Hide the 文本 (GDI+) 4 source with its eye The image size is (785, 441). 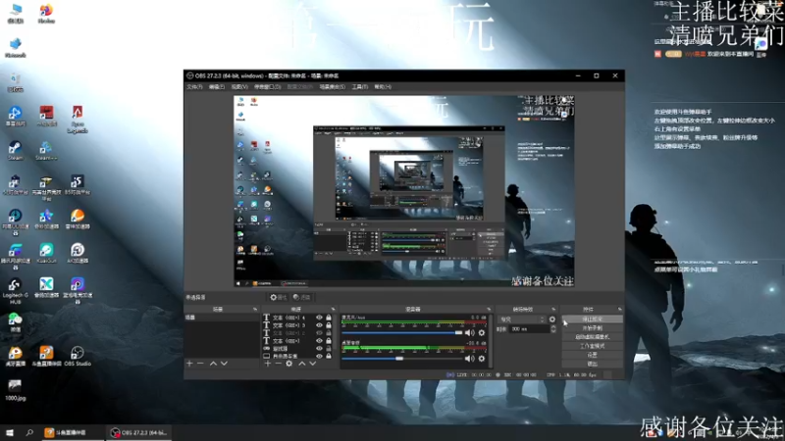319,318
